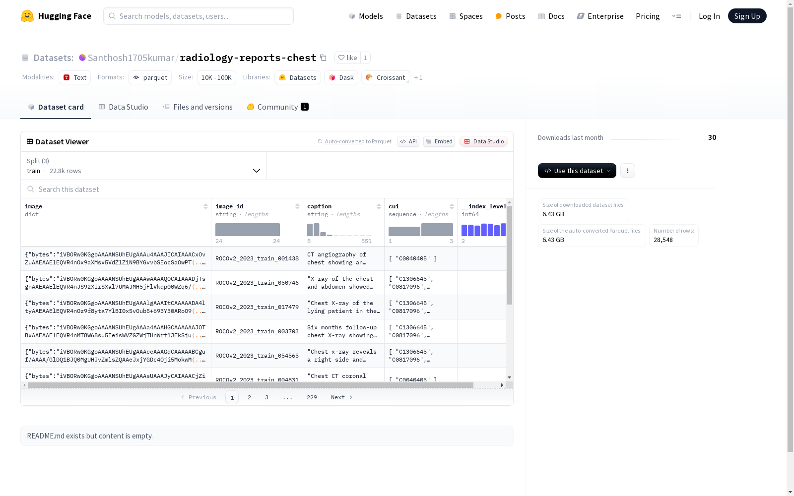
Task: Click the image_id length histogram
Action: 248,230
